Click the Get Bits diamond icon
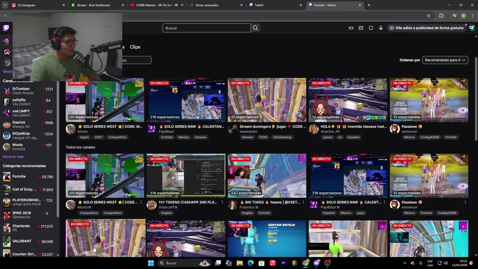The image size is (478, 269). point(381,28)
